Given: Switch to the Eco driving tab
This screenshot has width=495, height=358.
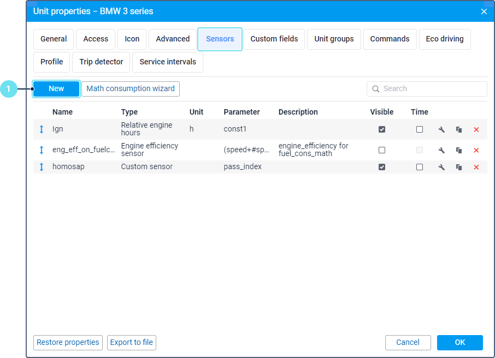Looking at the screenshot, I should [444, 39].
